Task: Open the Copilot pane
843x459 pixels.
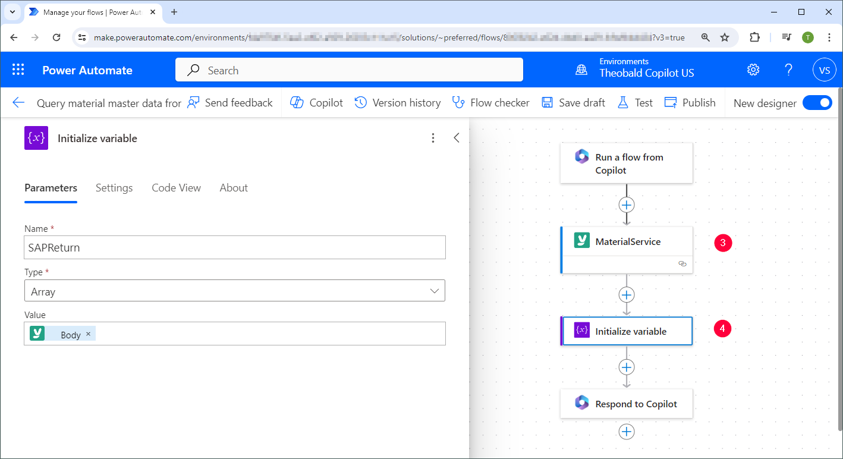Action: 316,103
